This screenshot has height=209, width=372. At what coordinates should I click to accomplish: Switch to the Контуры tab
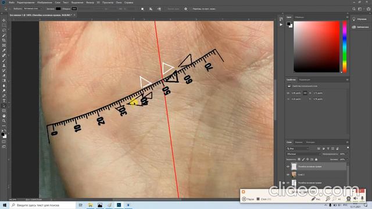pos(310,142)
